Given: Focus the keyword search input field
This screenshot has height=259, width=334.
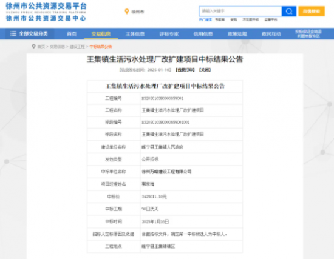Looking at the screenshot, I should click(240, 11).
